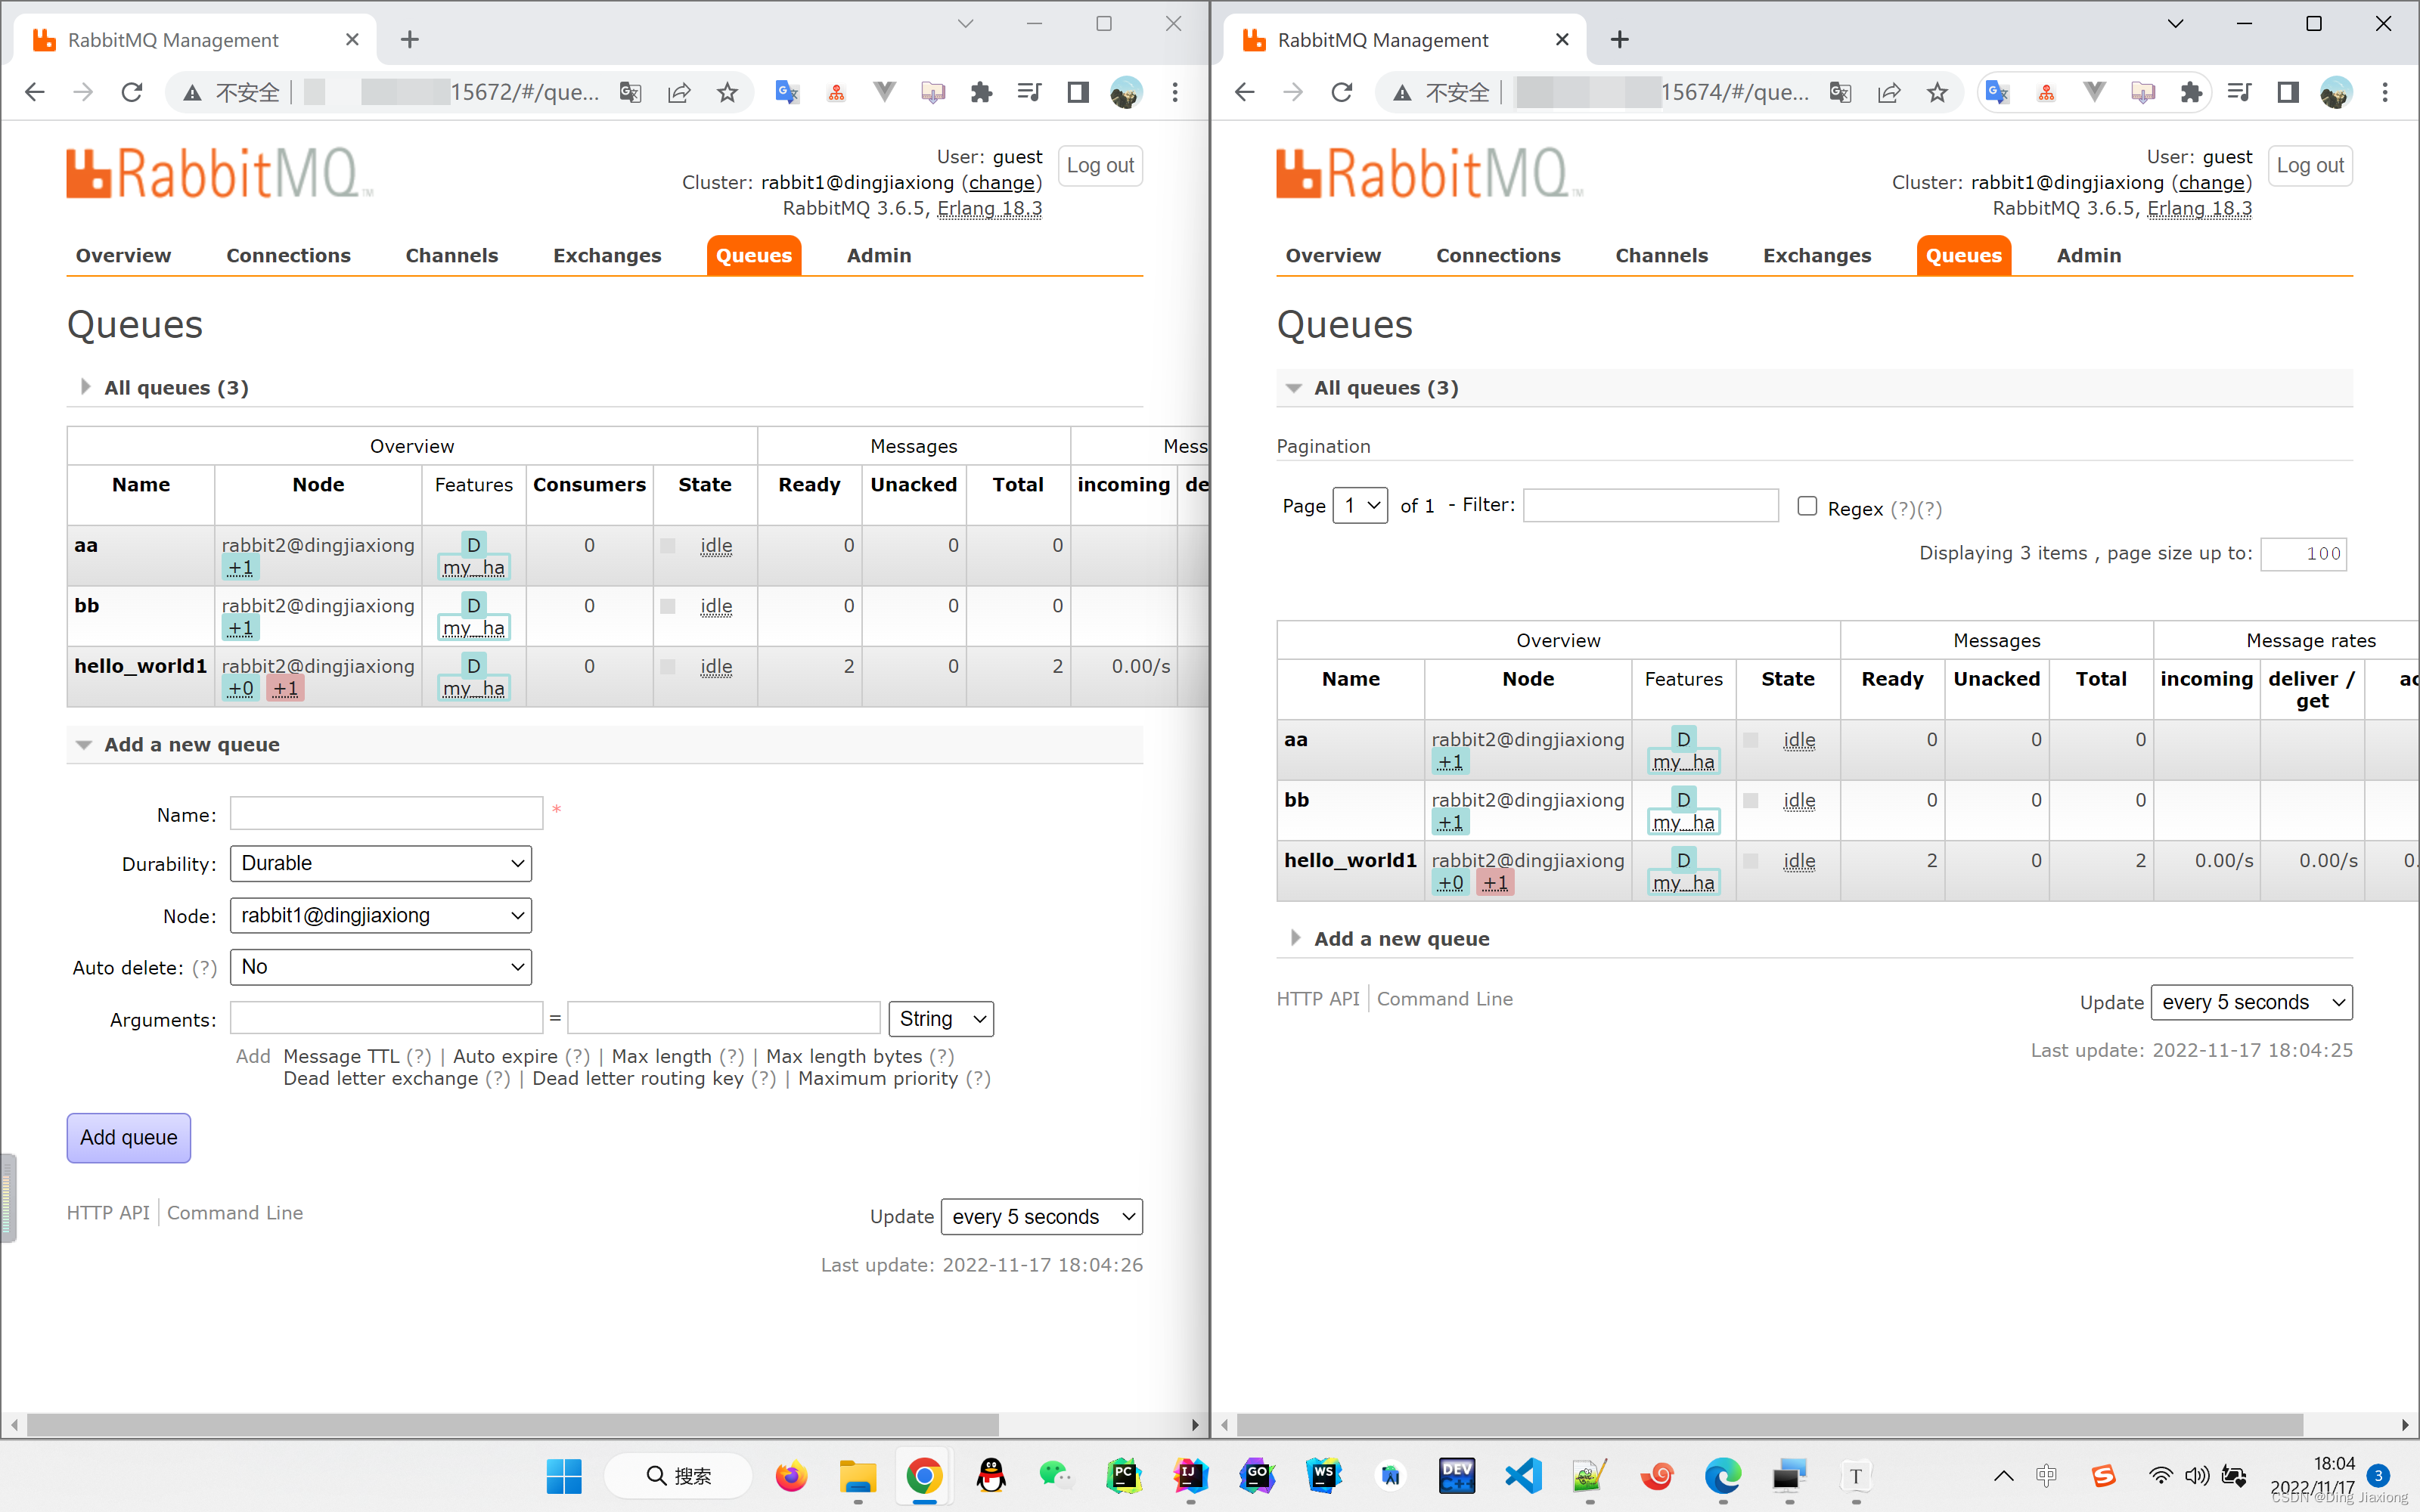
Task: Go back in right browser window
Action: tap(1245, 93)
